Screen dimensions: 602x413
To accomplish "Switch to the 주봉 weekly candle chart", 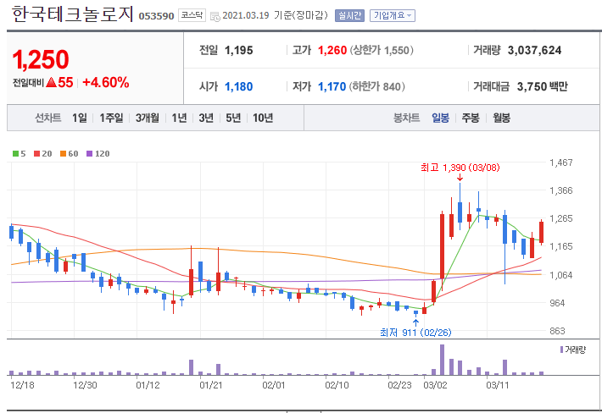I will point(471,118).
